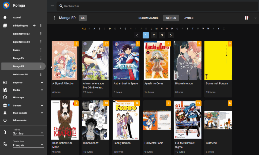Open the filter and sort panel
This screenshot has width=259, height=155.
[255, 18]
